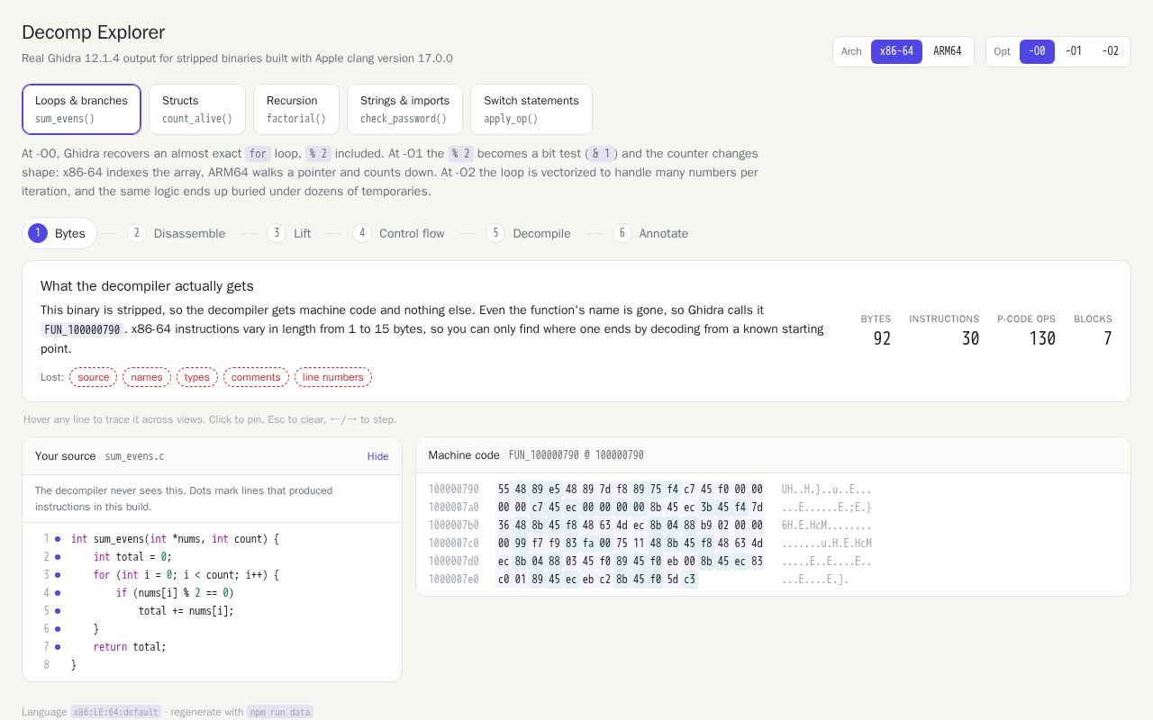Viewport: 1153px width, 720px height.
Task: Jump to step 3 Lift
Action: click(289, 233)
